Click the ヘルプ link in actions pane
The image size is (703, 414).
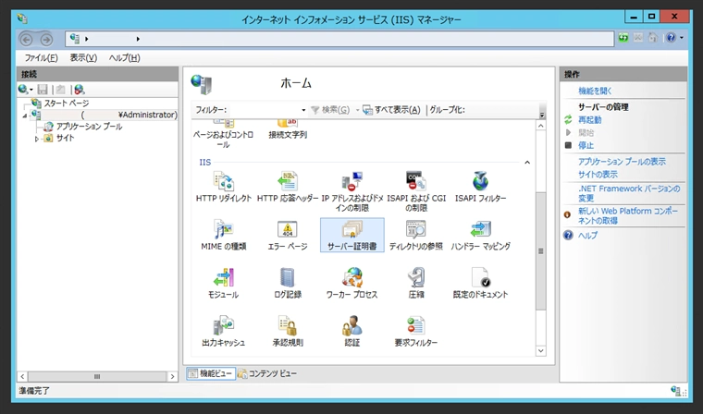pos(587,236)
